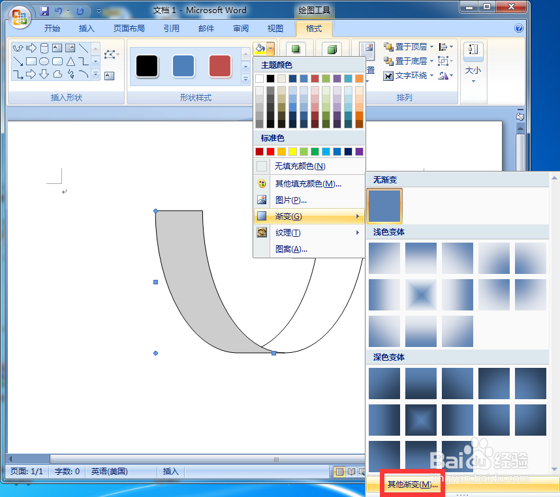Select the cylinder shape
The width and height of the screenshot is (560, 497).
point(44,48)
